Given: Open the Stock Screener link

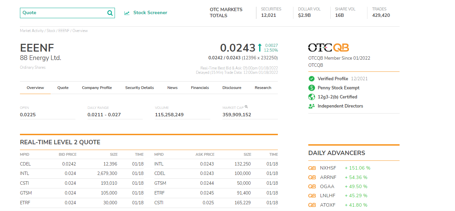Looking at the screenshot, I should (150, 13).
